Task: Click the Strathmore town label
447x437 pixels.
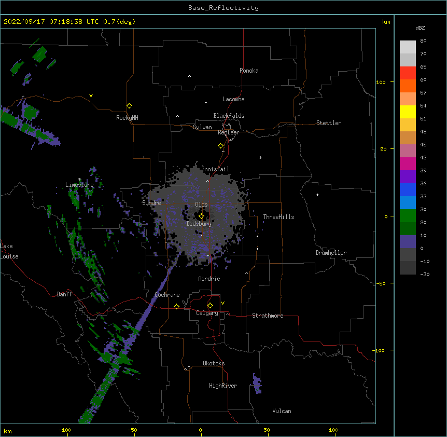Action: click(268, 316)
